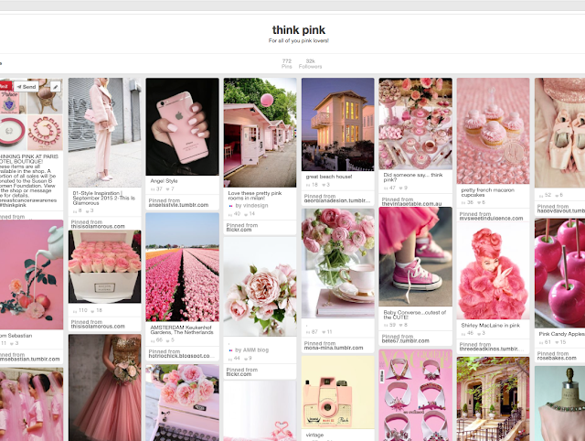Open the great beach house pin image
The image size is (585, 441).
(x=337, y=124)
